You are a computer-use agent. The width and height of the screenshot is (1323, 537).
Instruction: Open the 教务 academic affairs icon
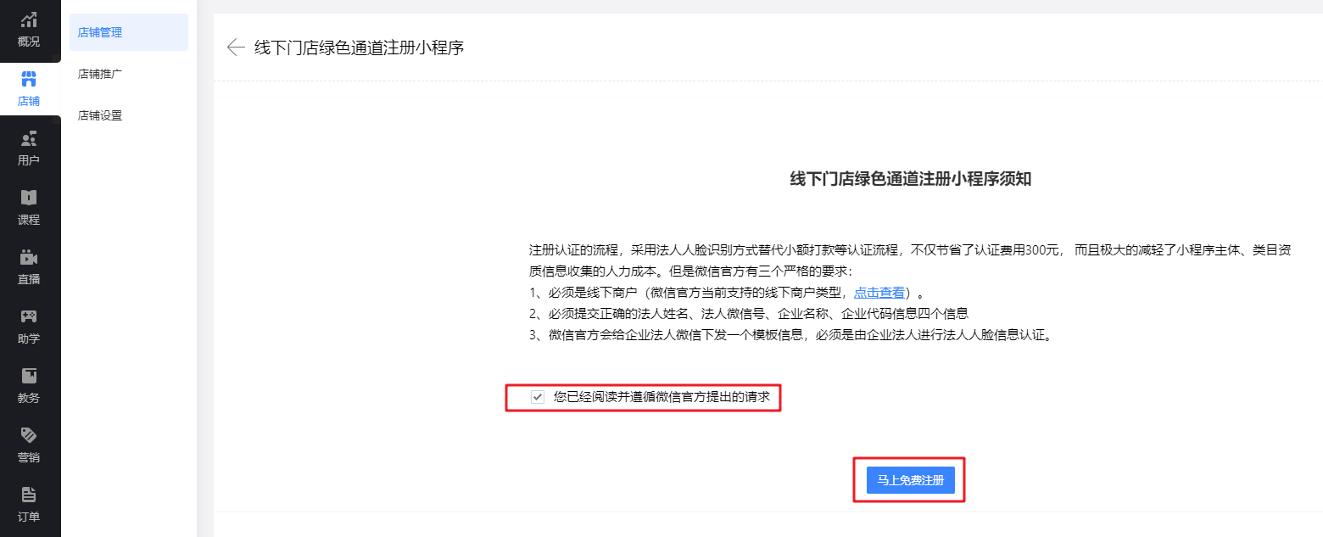pyautogui.click(x=29, y=376)
